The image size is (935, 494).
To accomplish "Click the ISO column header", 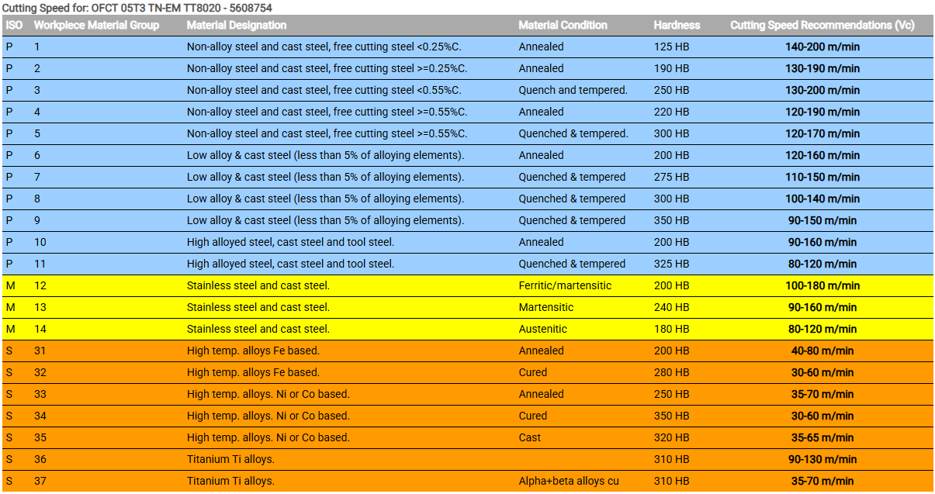I will click(x=14, y=25).
